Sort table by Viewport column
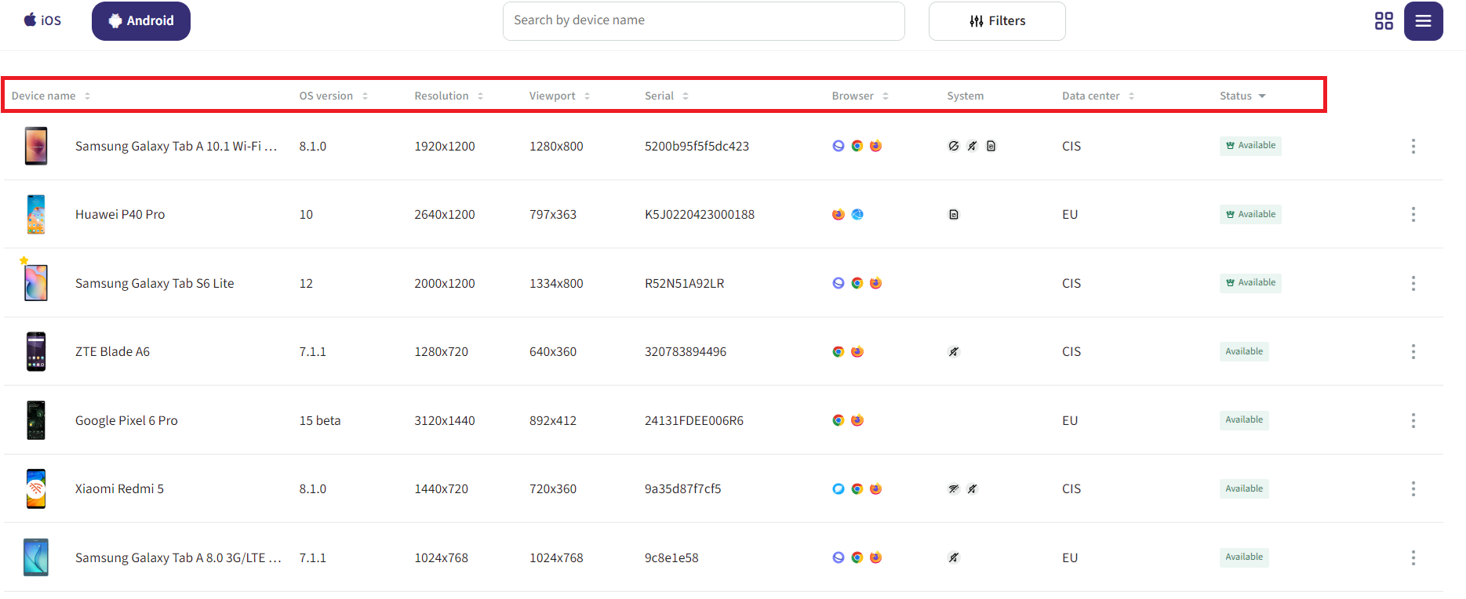Viewport: 1466px width, 599px height. (x=559, y=96)
